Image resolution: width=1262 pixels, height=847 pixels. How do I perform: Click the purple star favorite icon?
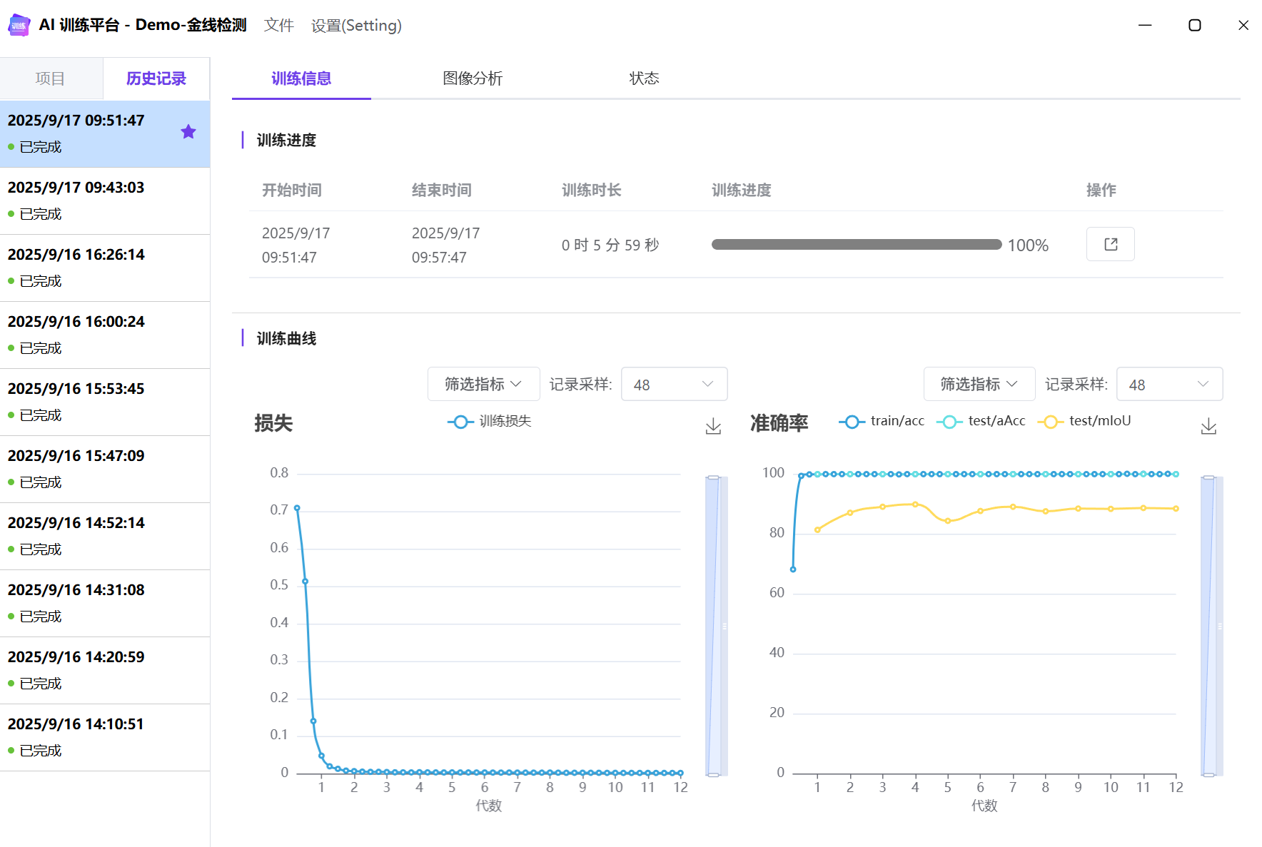[x=188, y=132]
